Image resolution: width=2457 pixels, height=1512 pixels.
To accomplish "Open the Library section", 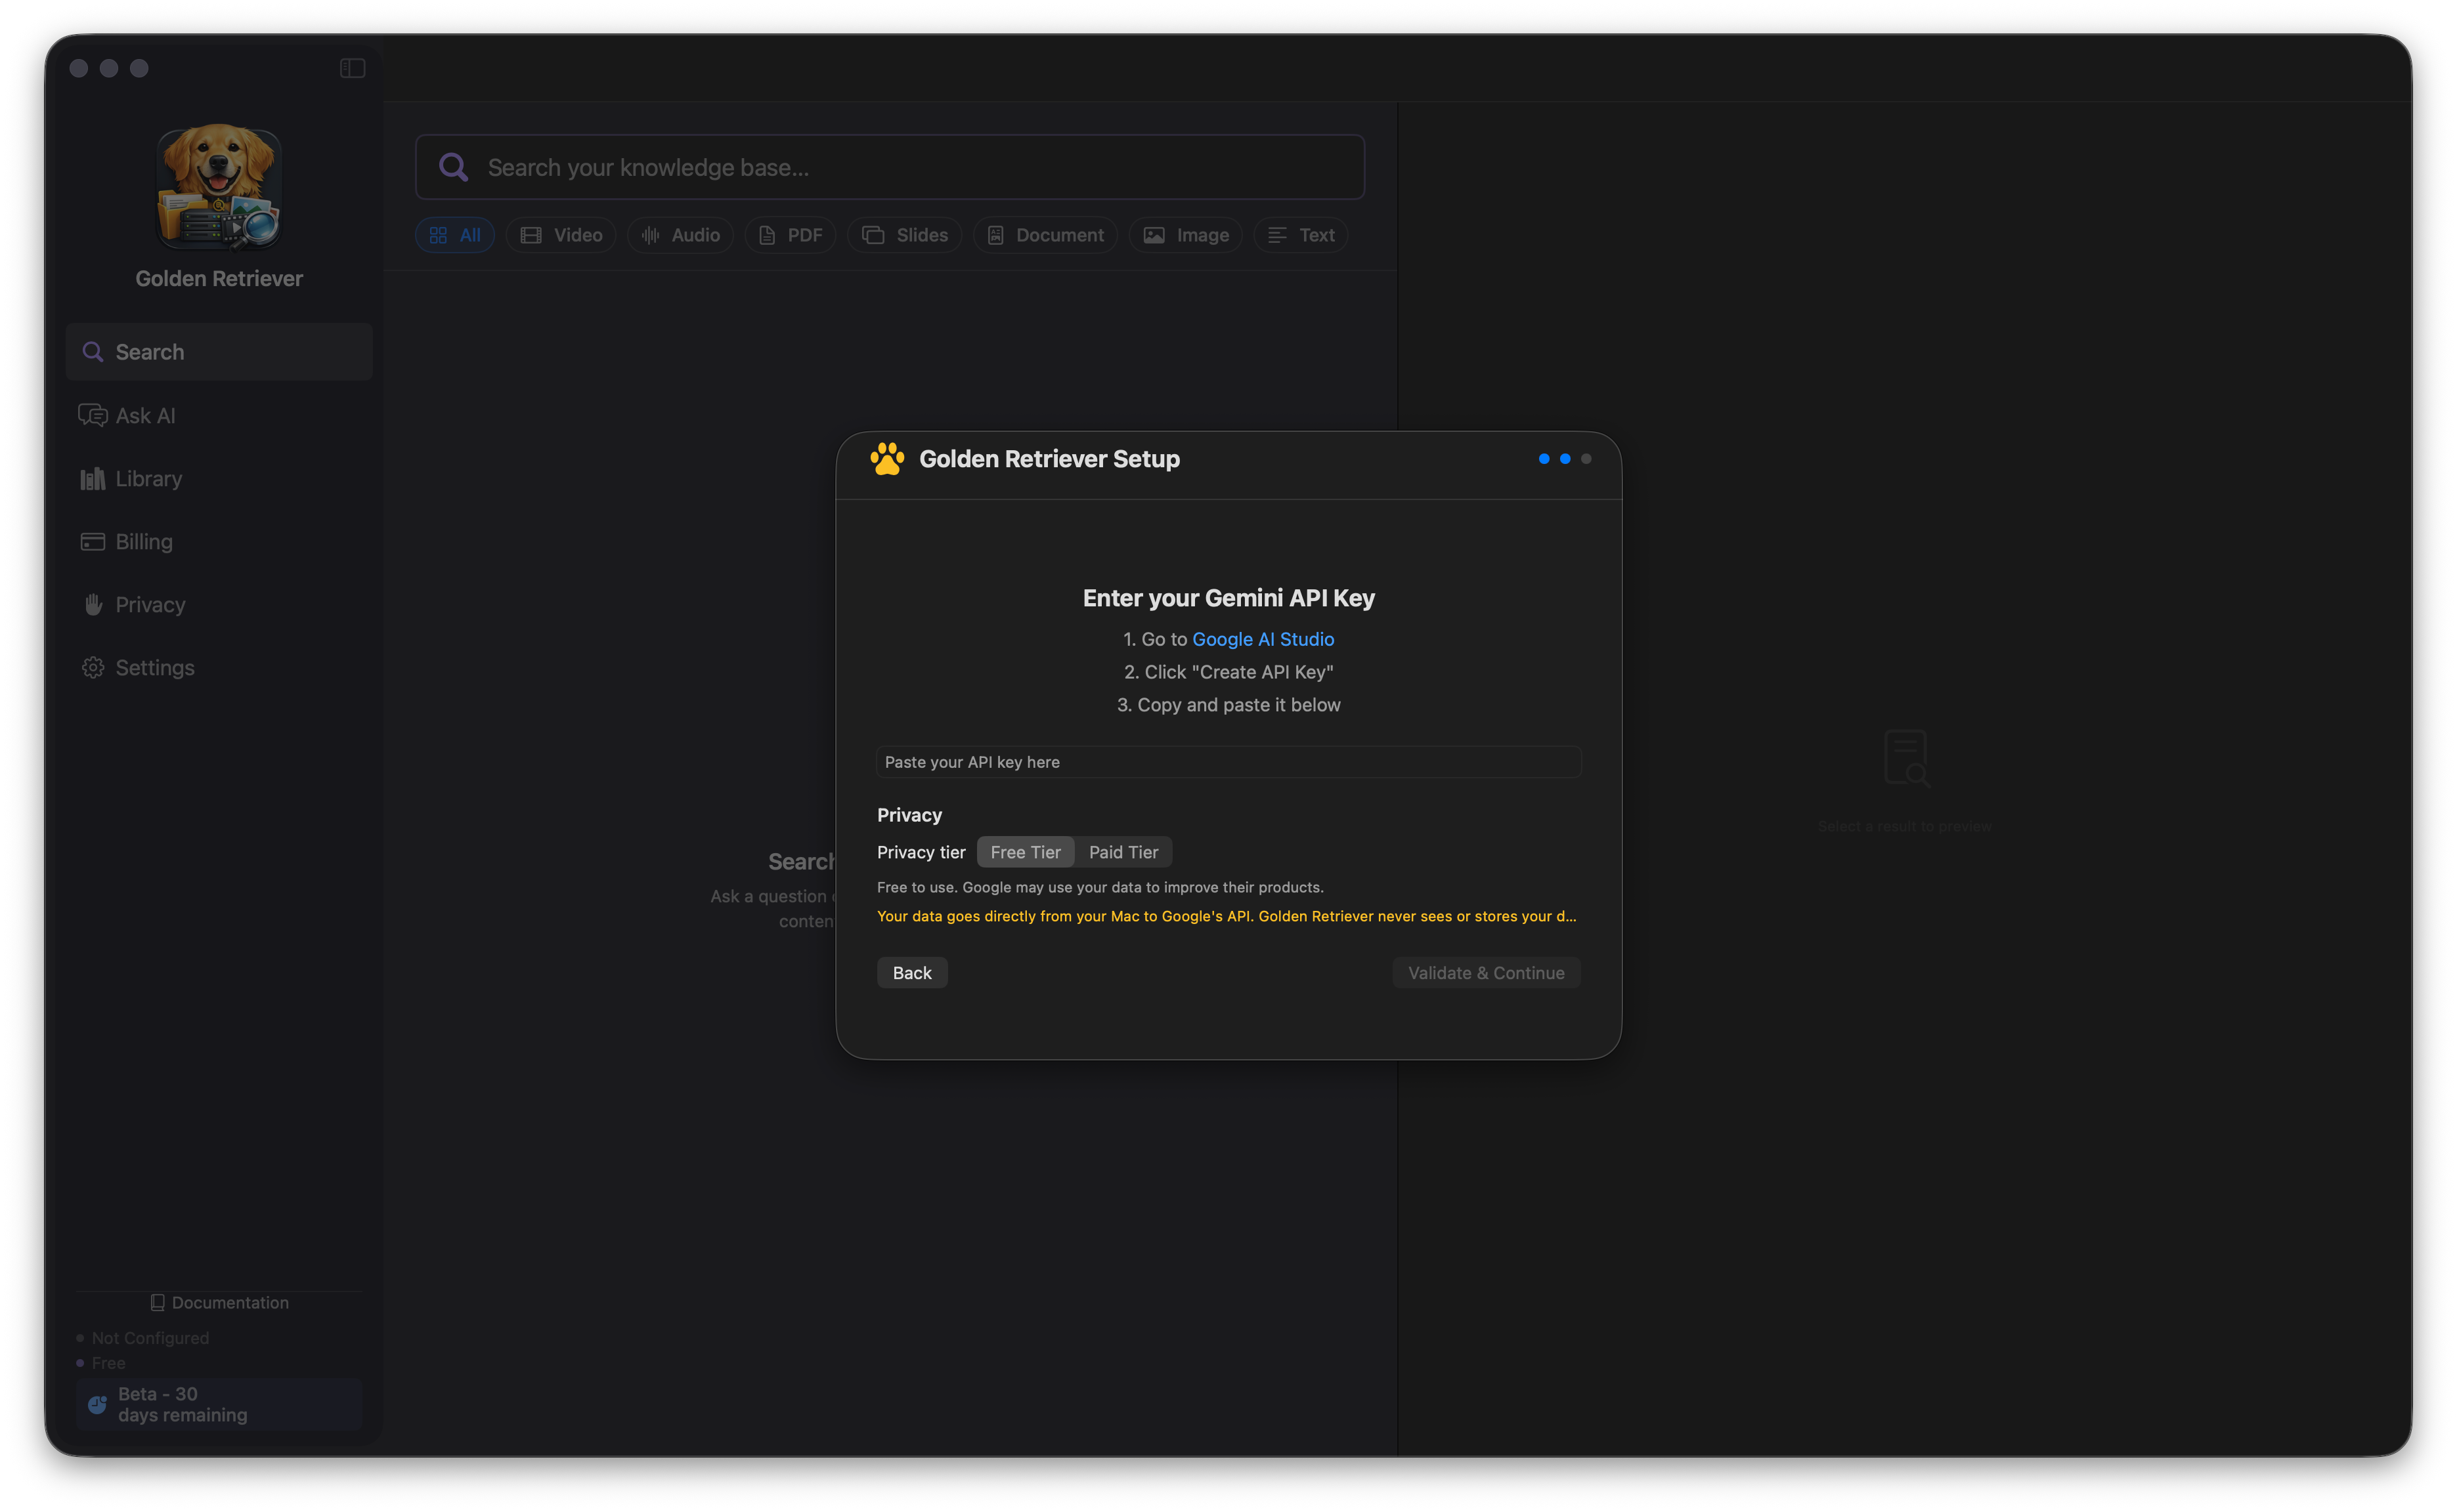I will point(219,479).
